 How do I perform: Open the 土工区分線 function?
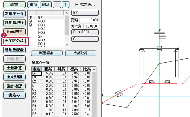coord(14,41)
